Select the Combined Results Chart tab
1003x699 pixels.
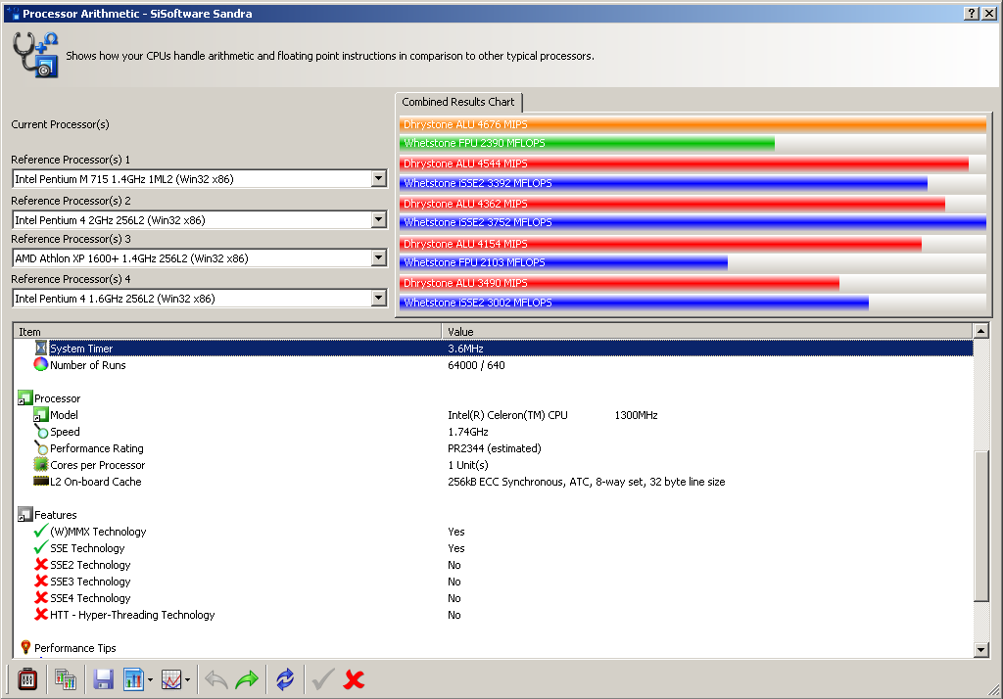(458, 102)
